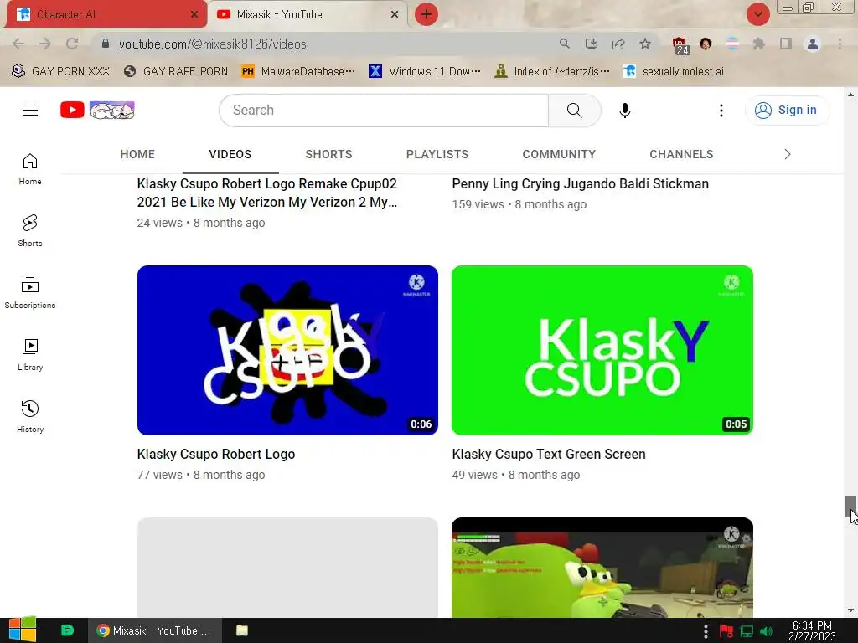Screen dimensions: 858x643
Task: Open the YouTube hamburger guide menu
Action: click(x=30, y=110)
